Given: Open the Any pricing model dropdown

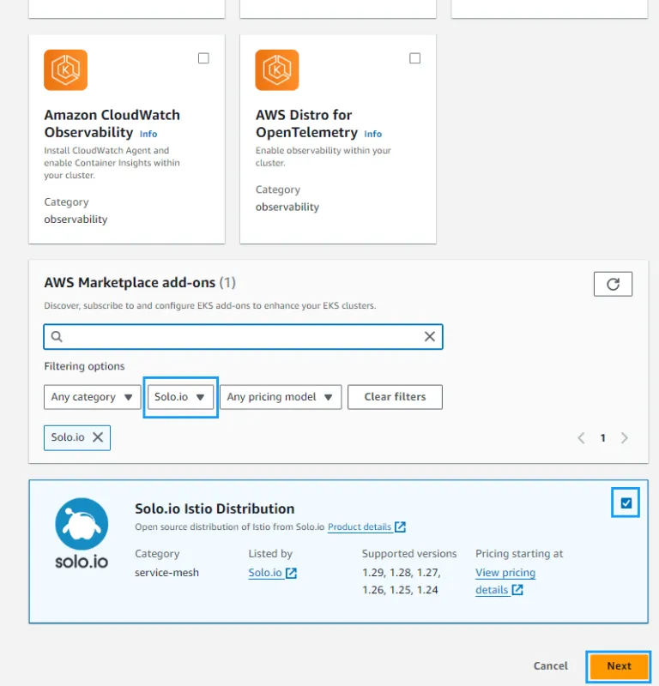Looking at the screenshot, I should point(281,397).
